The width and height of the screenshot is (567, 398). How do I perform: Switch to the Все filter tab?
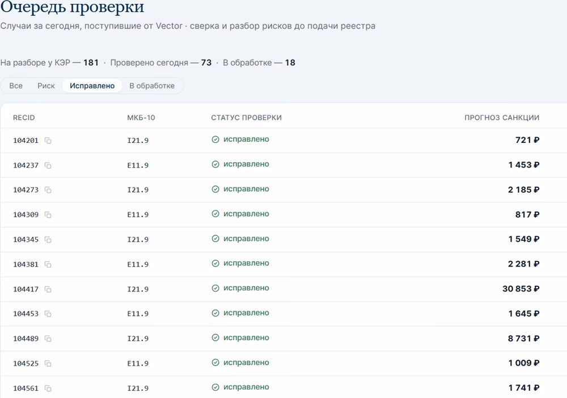(16, 86)
